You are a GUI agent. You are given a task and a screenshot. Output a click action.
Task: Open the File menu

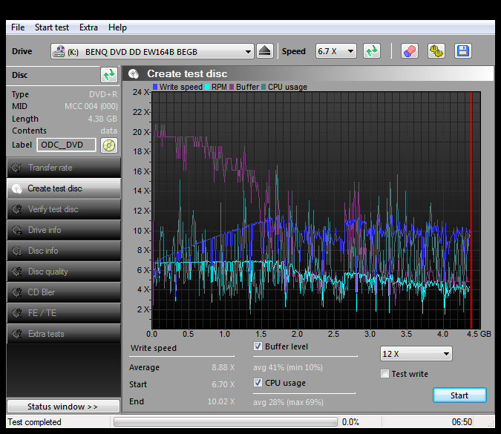[x=18, y=27]
